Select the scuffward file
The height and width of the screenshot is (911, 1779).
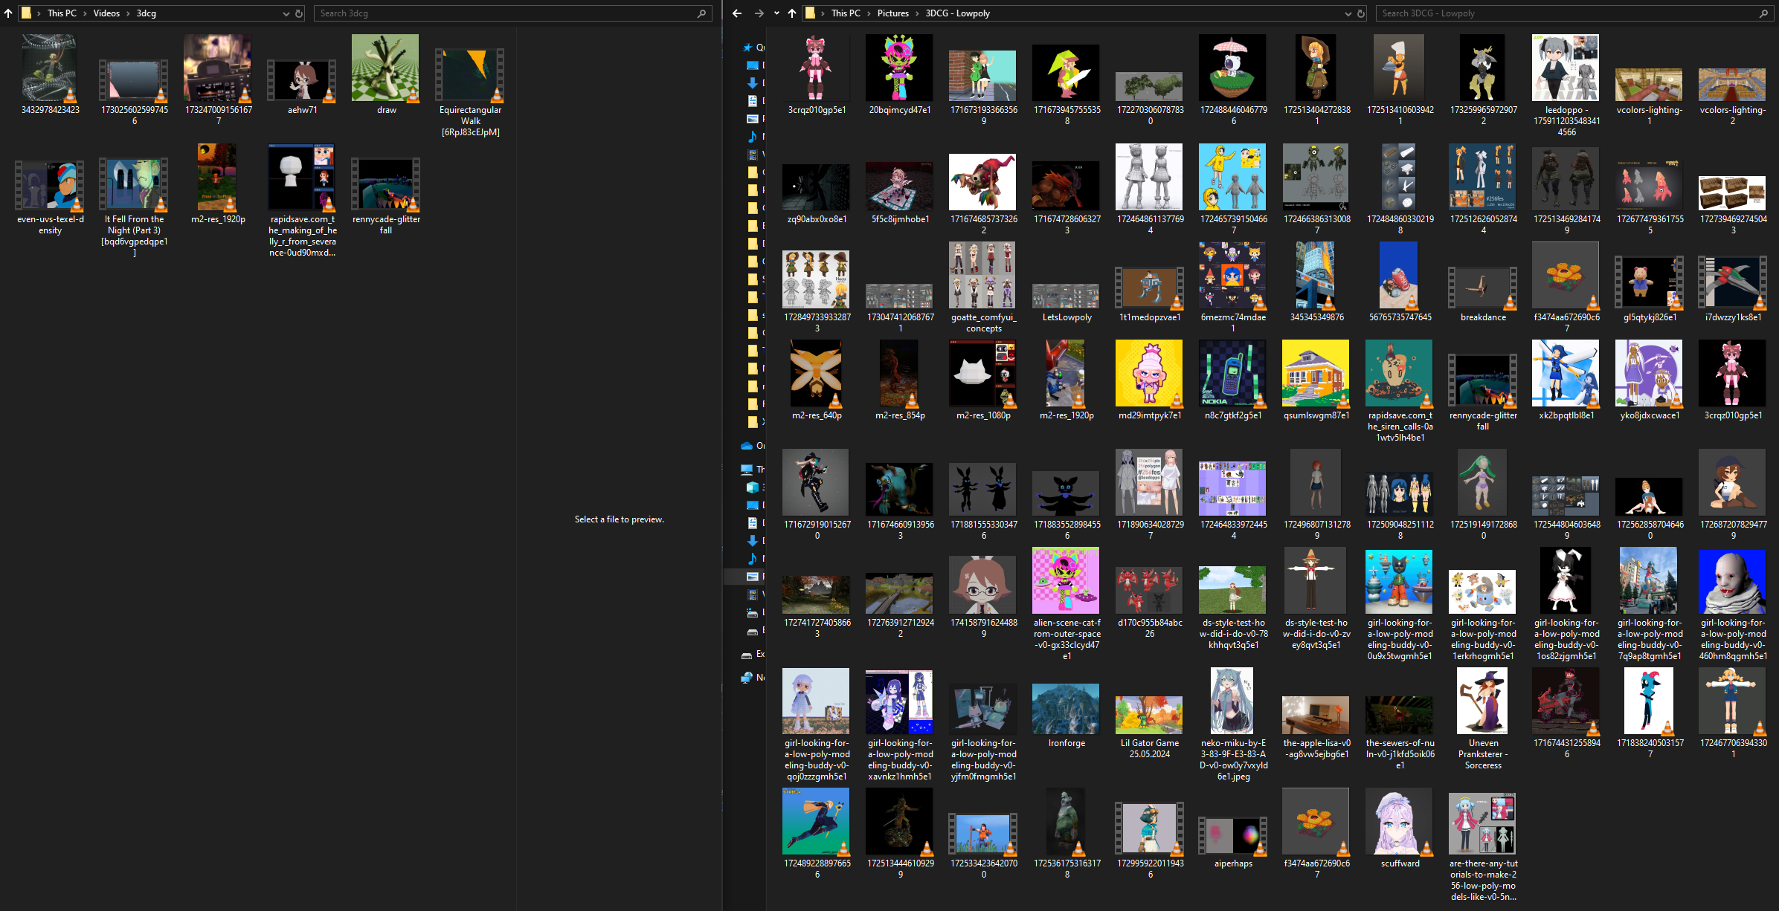point(1400,828)
